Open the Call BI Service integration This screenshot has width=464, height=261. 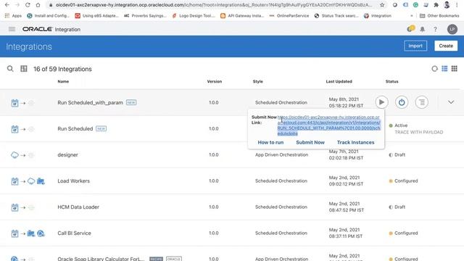74,233
